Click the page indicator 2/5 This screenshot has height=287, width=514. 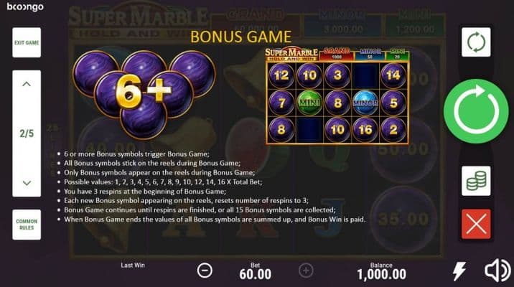point(27,133)
